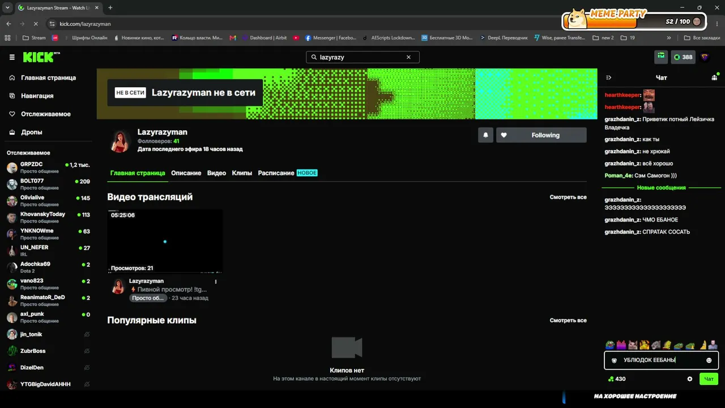Switch to the Клипы tab
Image resolution: width=725 pixels, height=408 pixels.
pos(242,173)
